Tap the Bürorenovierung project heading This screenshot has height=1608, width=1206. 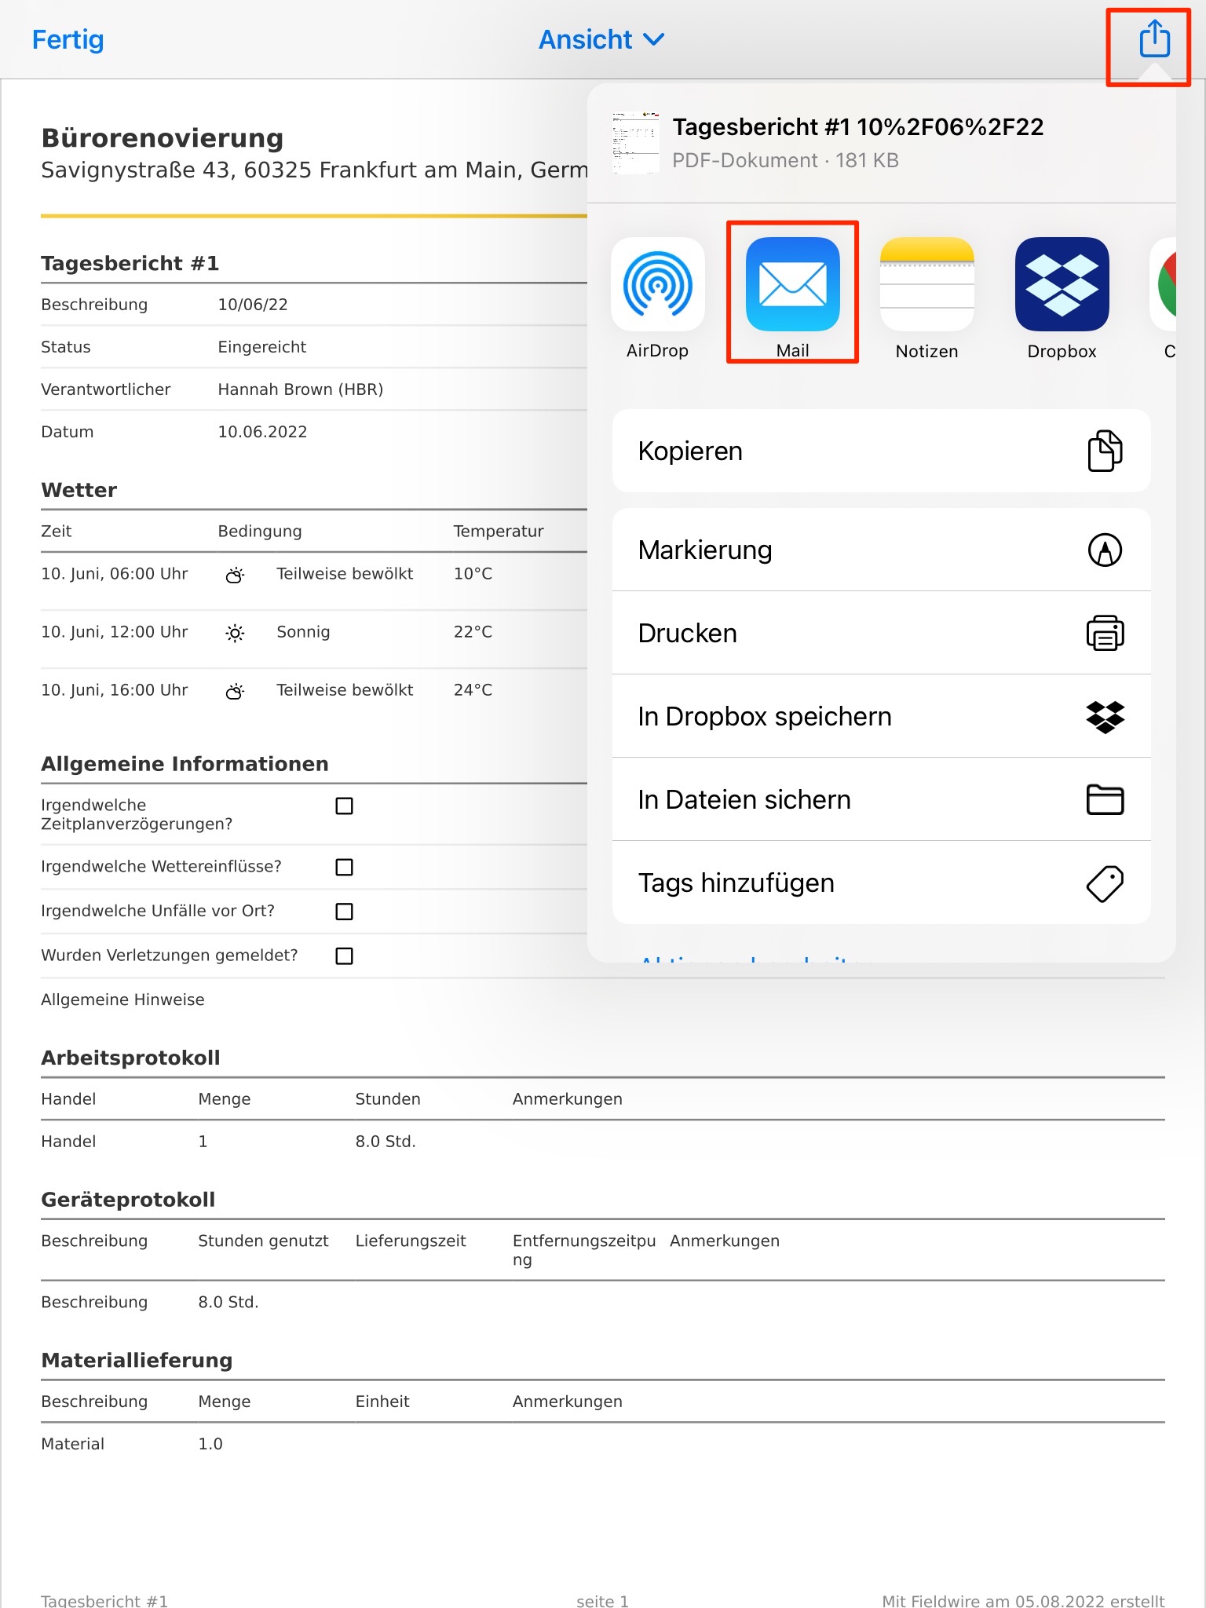(x=163, y=137)
